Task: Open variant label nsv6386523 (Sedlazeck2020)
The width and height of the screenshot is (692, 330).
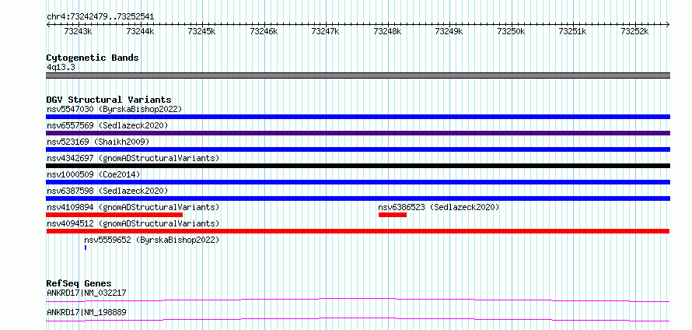Action: [439, 207]
